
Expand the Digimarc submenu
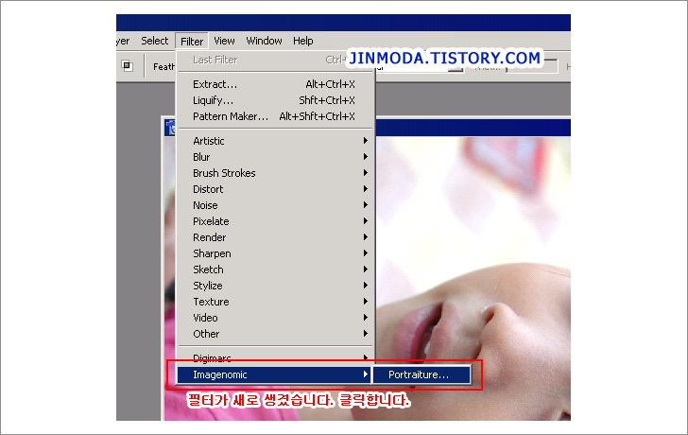(275, 358)
